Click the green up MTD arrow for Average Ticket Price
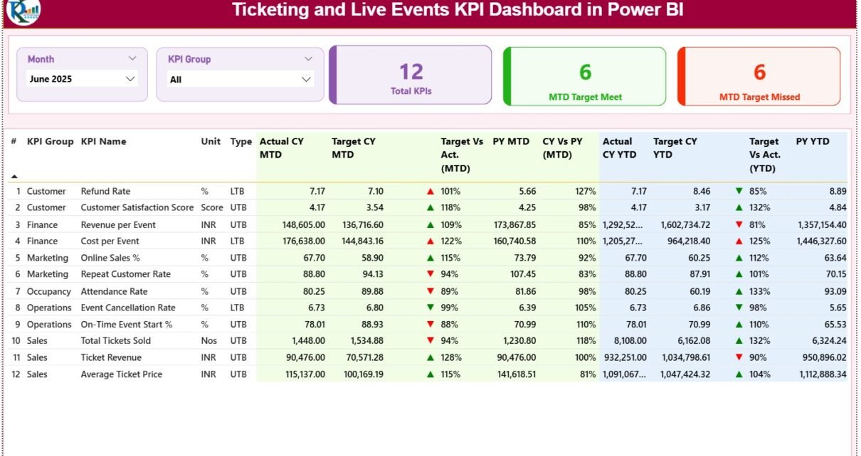 click(x=430, y=375)
